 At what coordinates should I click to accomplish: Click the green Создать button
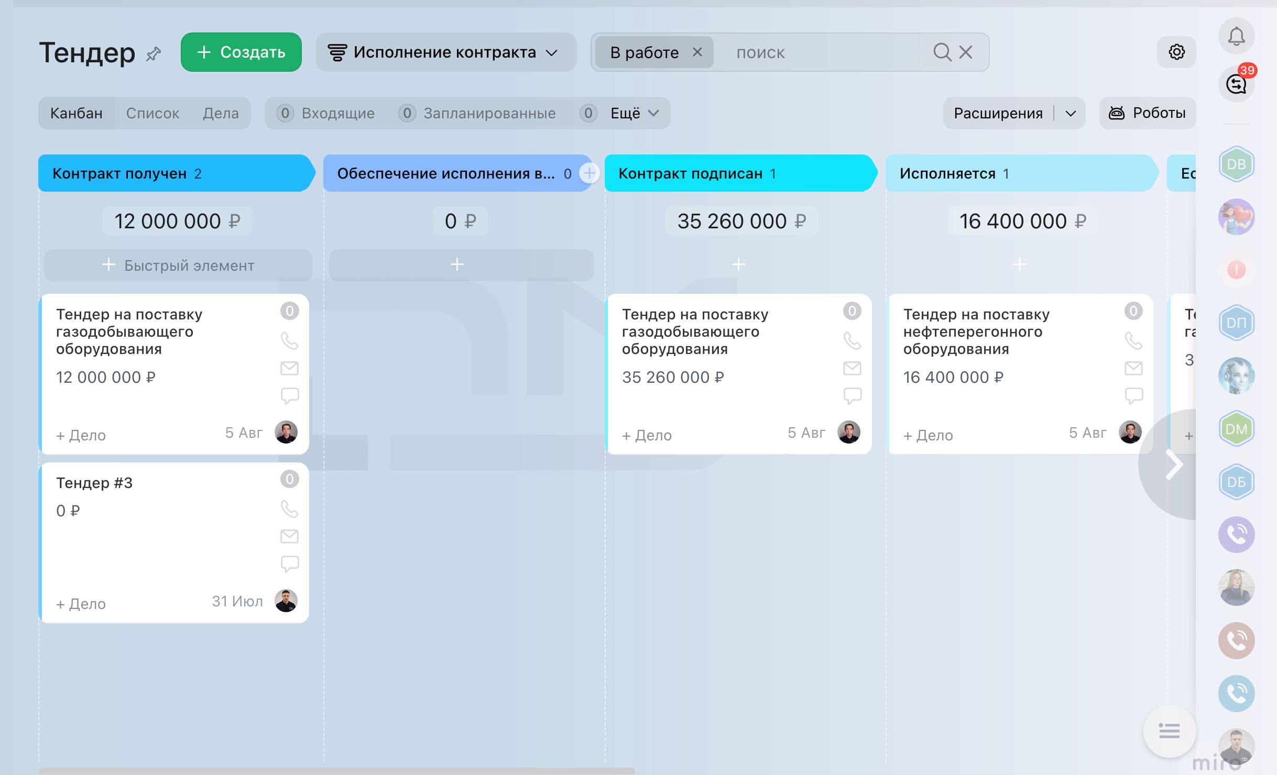241,52
